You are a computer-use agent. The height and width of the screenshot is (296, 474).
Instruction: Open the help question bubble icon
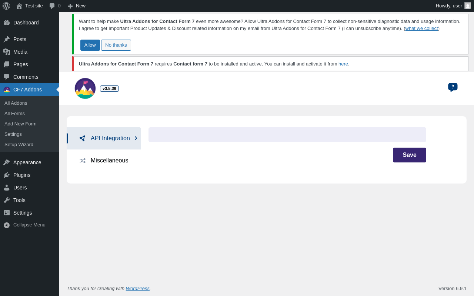point(453,87)
